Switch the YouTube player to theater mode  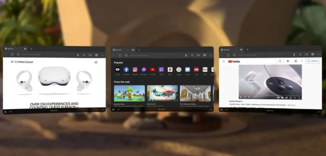point(295,98)
